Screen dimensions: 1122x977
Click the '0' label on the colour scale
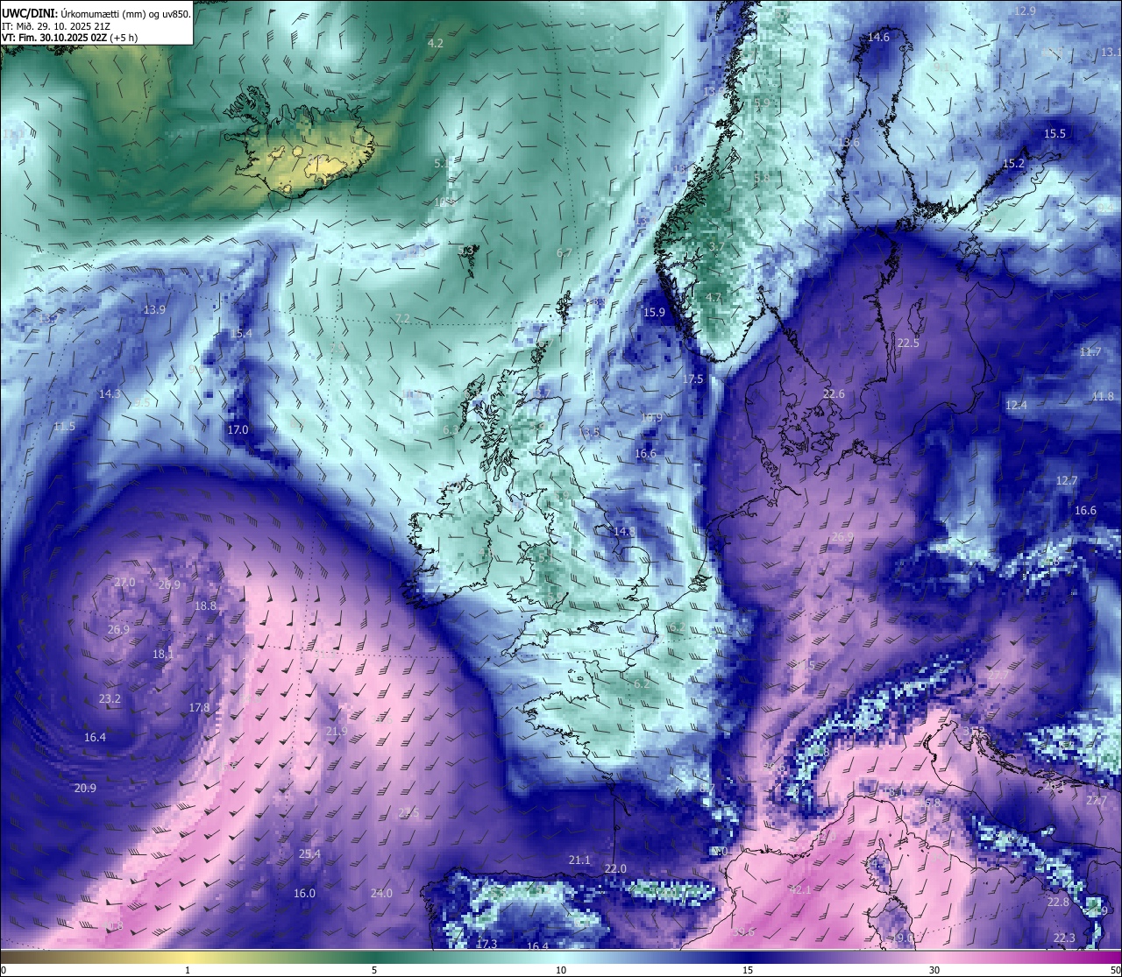tap(4, 970)
